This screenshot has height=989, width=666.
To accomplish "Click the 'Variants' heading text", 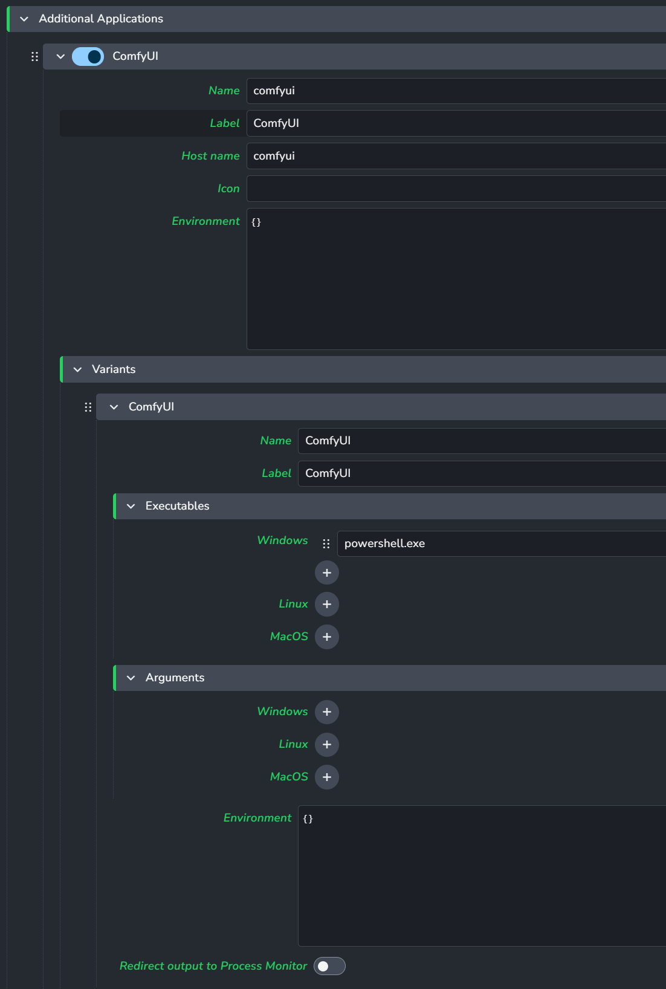I will [114, 369].
